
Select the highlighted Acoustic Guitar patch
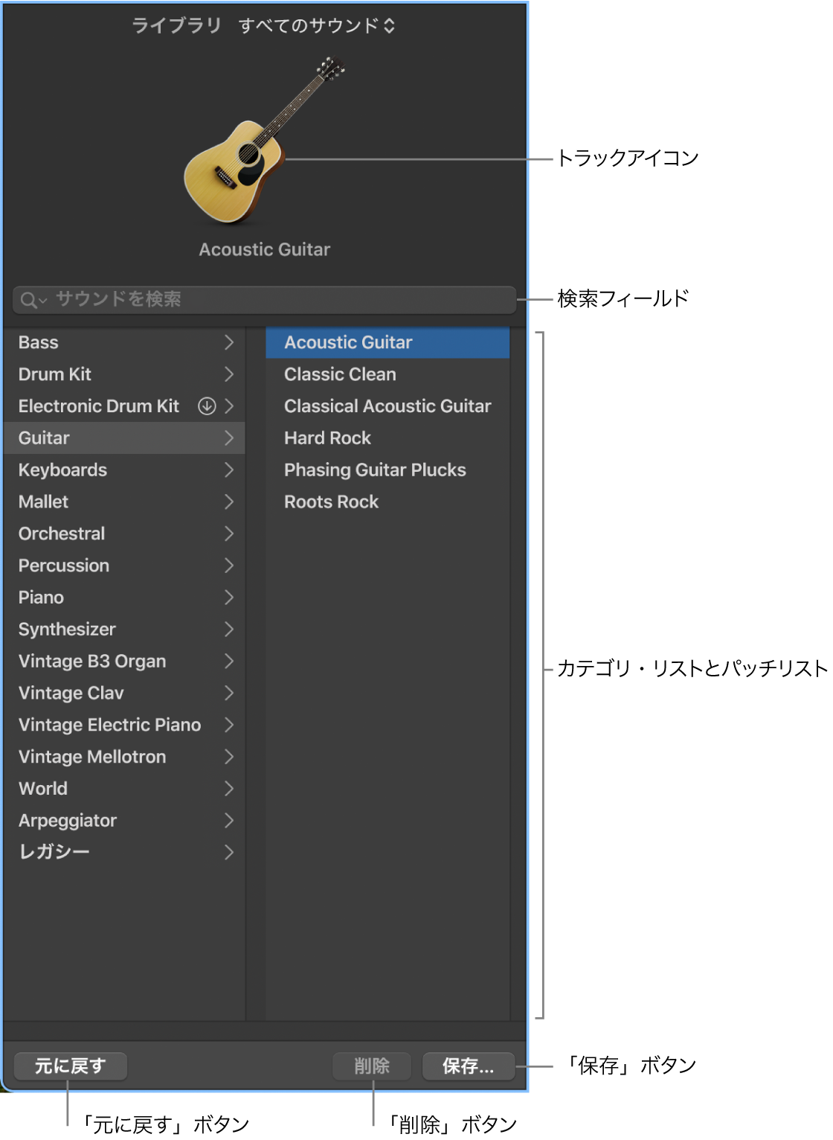[348, 342]
